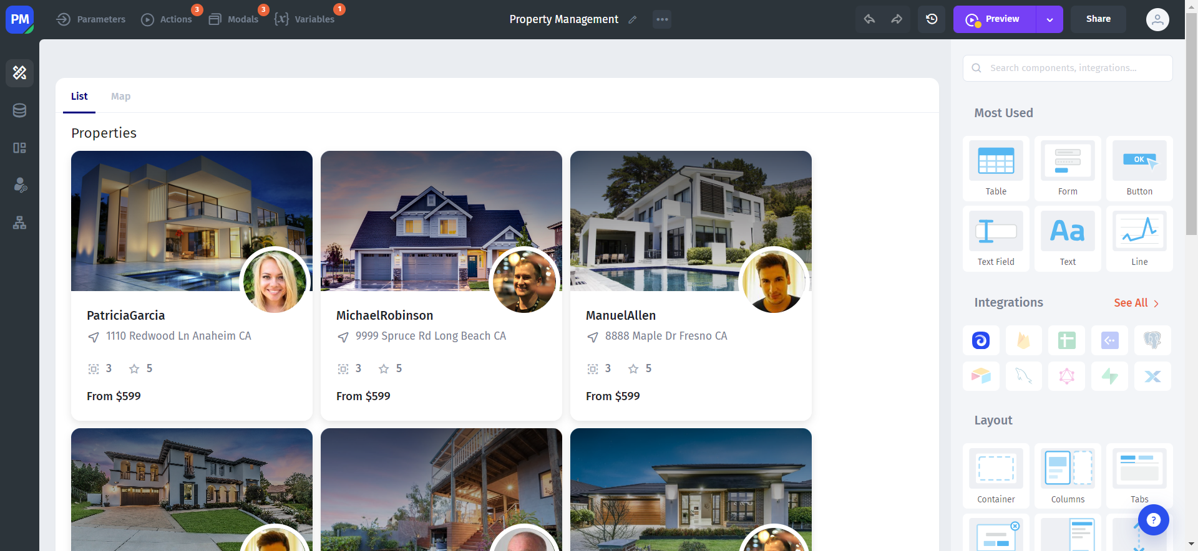Screen dimensions: 1198x551
Task: Choose the blue swirl UI Bakery integration
Action: tap(981, 340)
